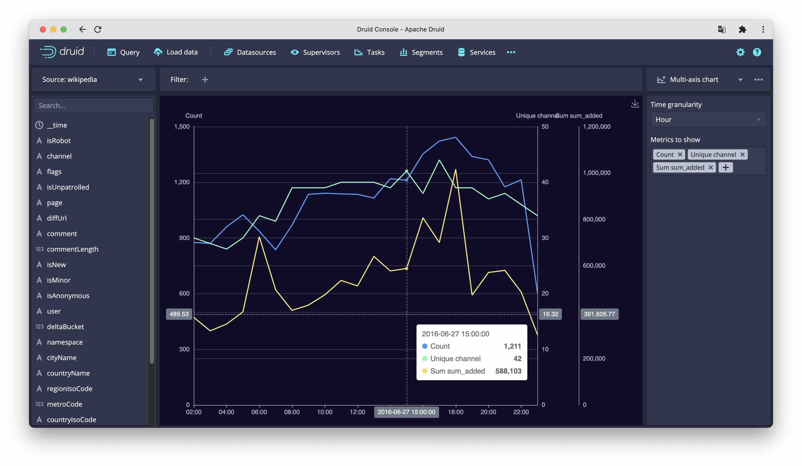Select the Load data upload icon
This screenshot has height=466, width=802.
click(x=158, y=52)
